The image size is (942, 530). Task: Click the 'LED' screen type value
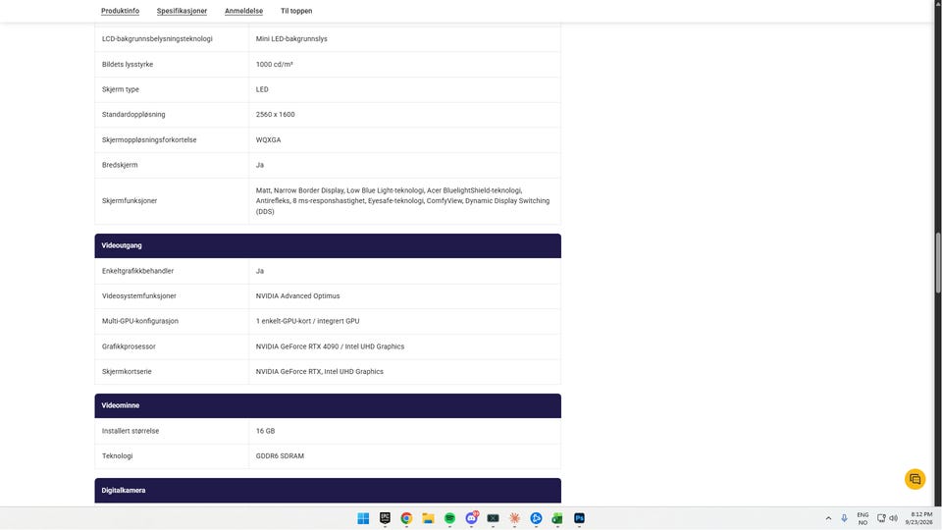262,89
